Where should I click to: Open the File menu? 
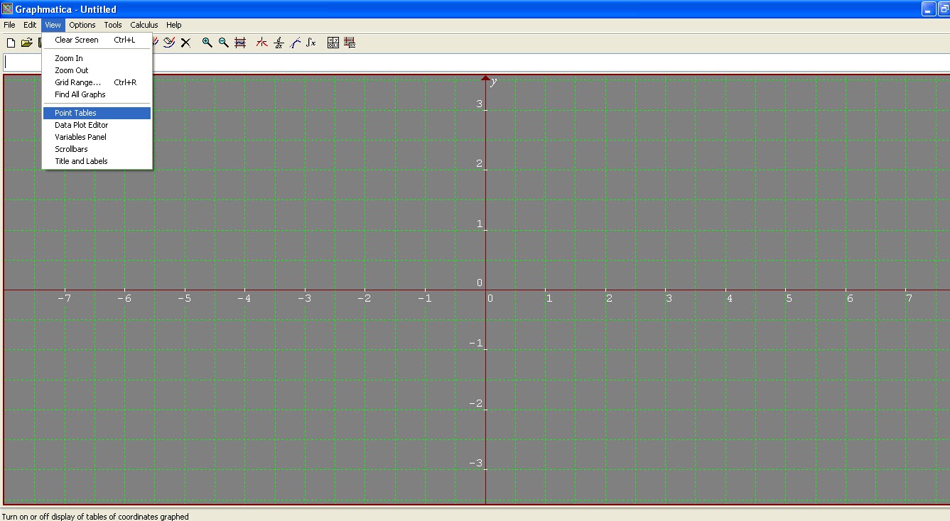(x=9, y=25)
